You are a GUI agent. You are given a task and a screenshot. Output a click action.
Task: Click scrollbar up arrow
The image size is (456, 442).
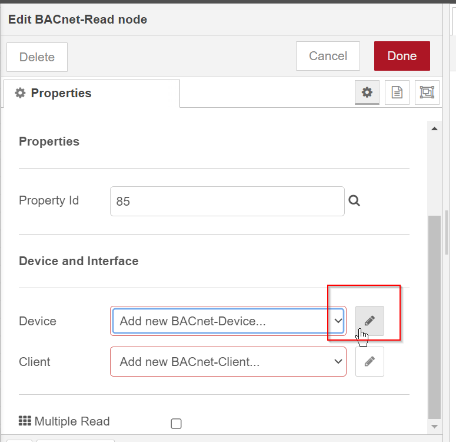(x=434, y=129)
